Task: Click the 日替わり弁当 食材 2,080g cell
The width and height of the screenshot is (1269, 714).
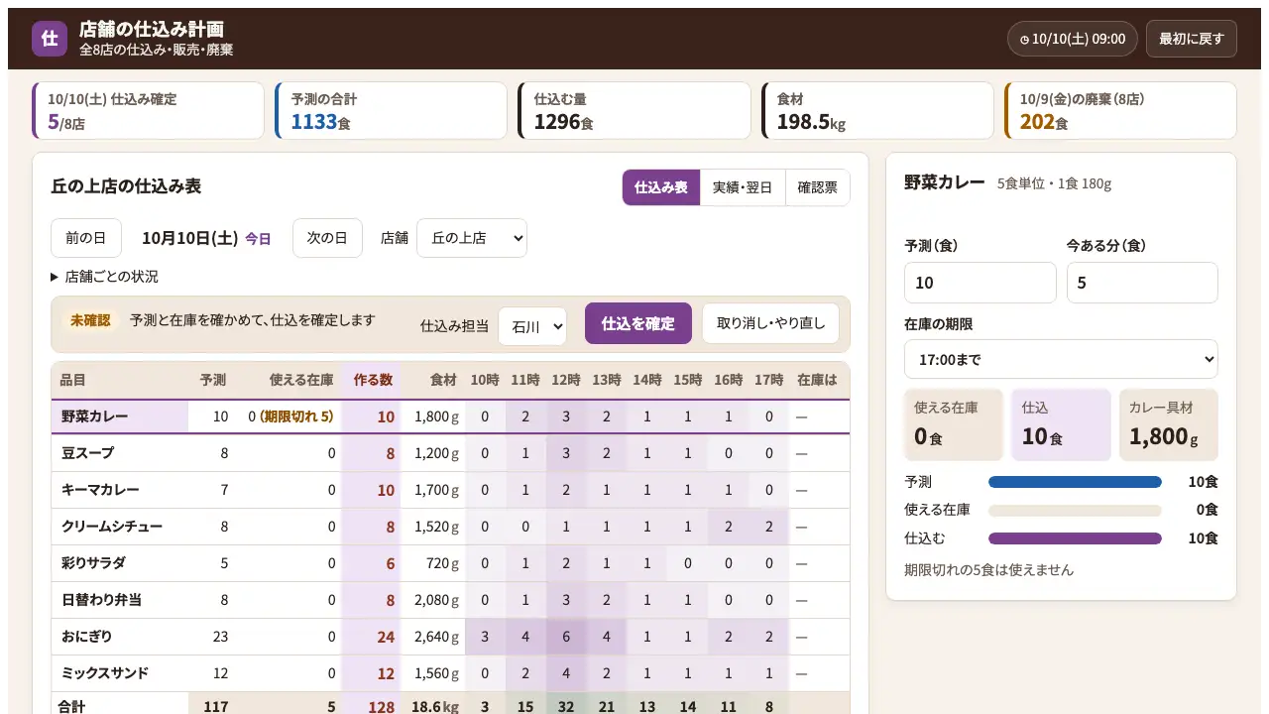Action: [x=435, y=600]
